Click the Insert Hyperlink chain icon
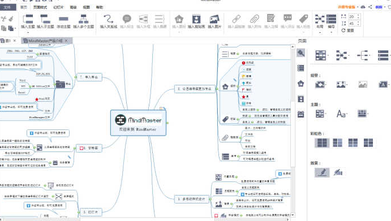Viewport: 391px width, 221px height. click(236, 19)
